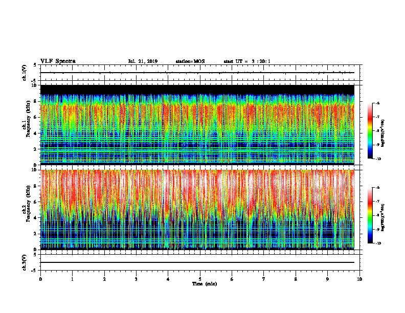Click the ch.1 spectrogram color scale bar
The height and width of the screenshot is (313, 405).
tap(370, 131)
